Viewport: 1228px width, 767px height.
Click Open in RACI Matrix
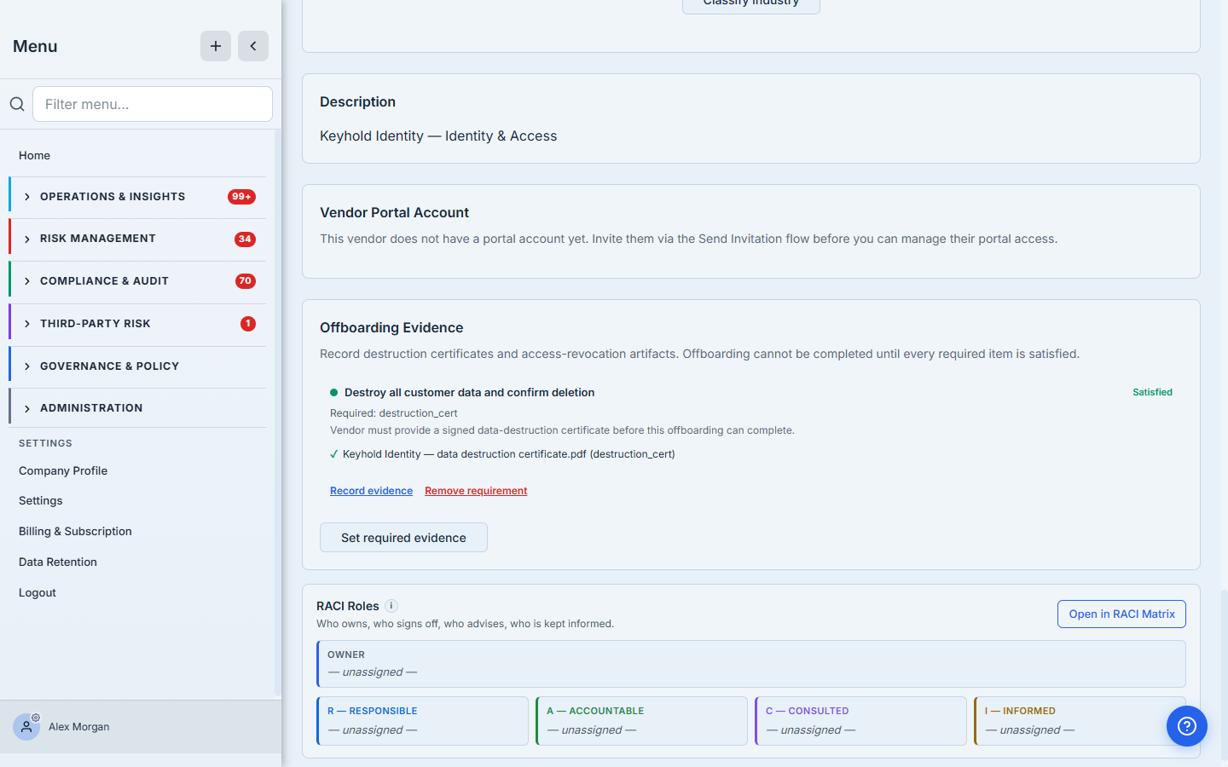pos(1121,614)
